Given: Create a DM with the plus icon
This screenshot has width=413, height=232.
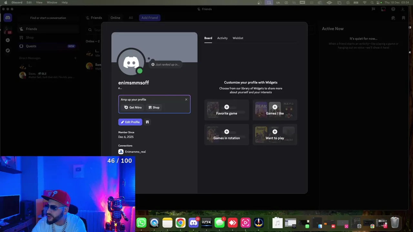Looking at the screenshot, I should 75,58.
